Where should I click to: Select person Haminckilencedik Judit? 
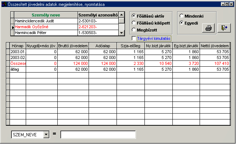point(46,21)
